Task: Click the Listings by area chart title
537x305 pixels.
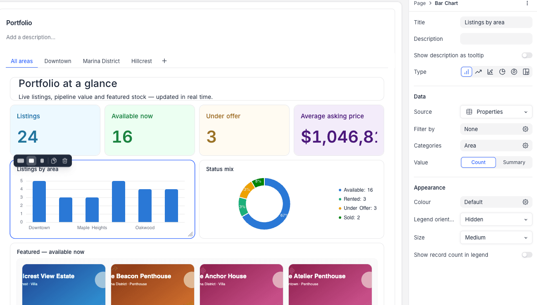Action: [x=38, y=169]
